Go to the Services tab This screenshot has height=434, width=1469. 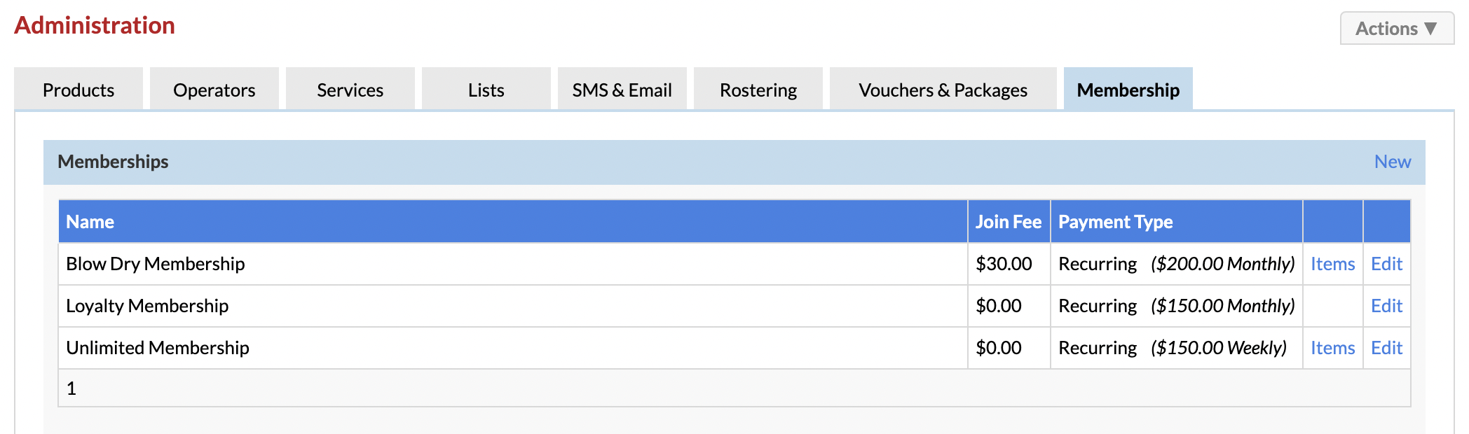[350, 90]
